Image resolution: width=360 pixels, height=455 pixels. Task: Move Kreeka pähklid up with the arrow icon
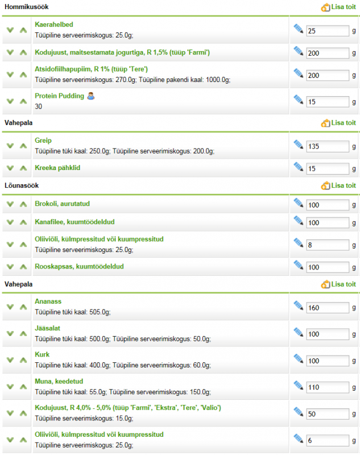click(x=23, y=168)
